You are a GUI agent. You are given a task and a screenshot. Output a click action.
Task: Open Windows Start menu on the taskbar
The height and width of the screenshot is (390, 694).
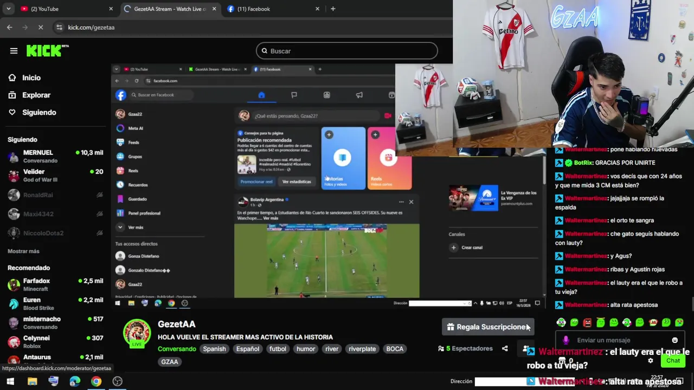[10, 381]
